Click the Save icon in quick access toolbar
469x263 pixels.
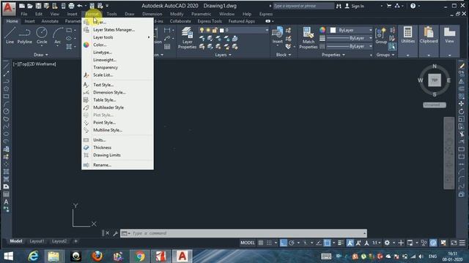click(38, 6)
